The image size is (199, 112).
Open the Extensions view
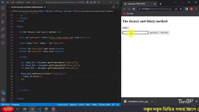3,36
